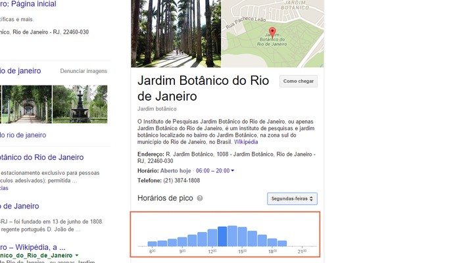Expand the opening hours 06:00 – 20:00 arrow
The height and width of the screenshot is (263, 457).
(233, 170)
